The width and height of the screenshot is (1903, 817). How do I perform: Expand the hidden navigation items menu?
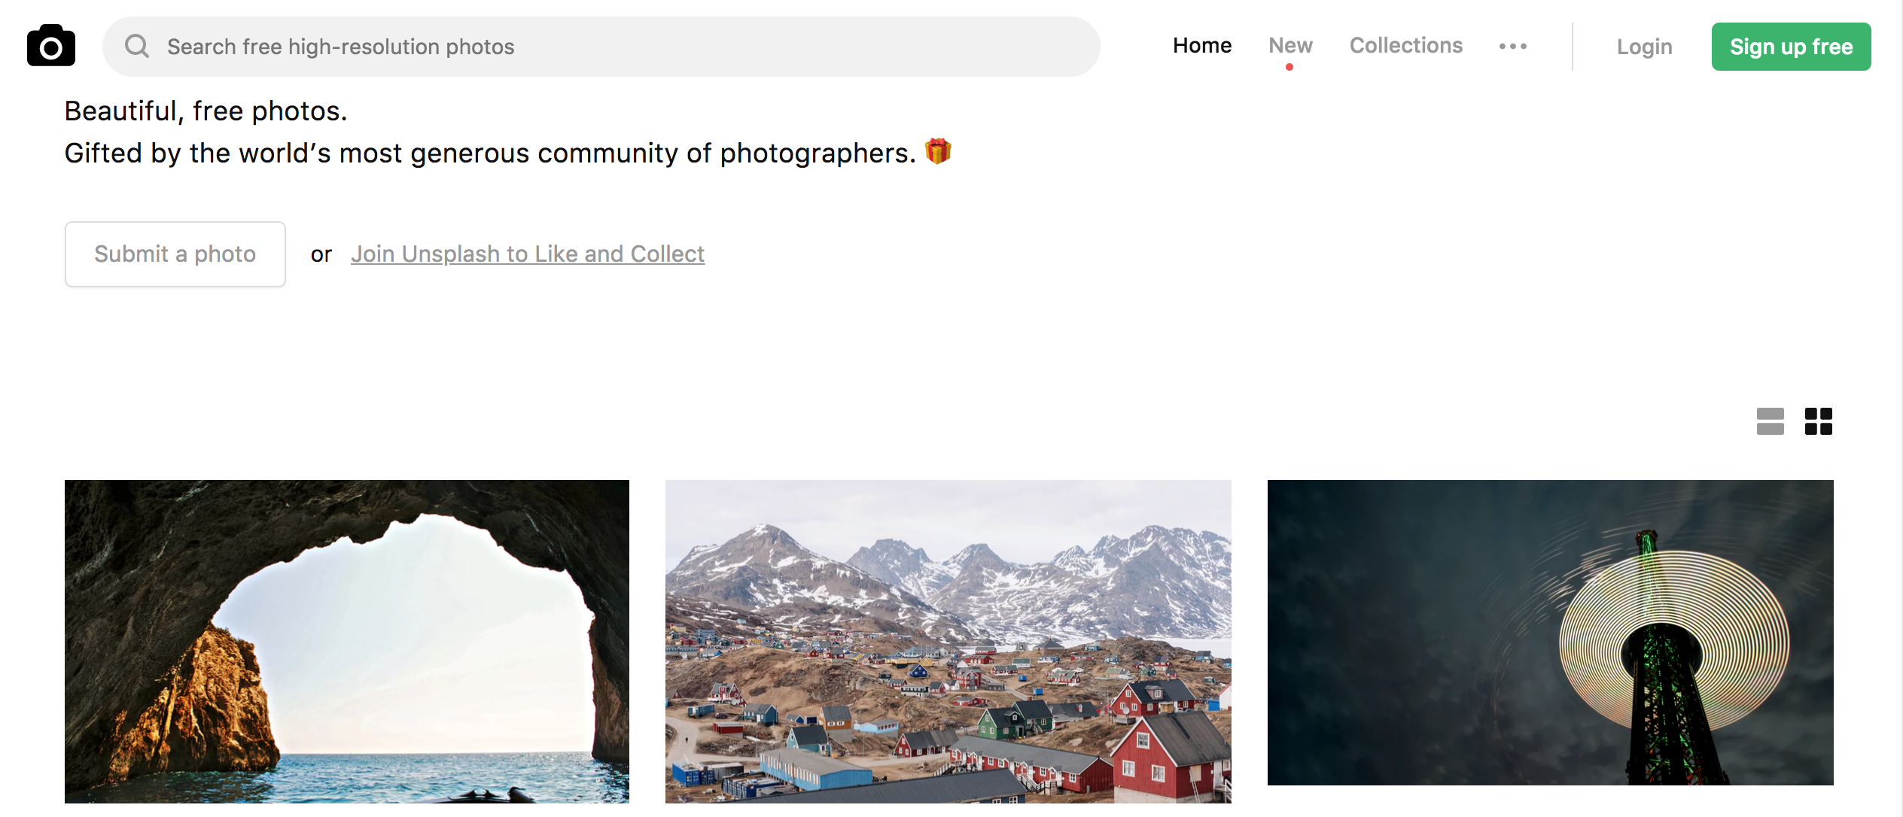1513,46
